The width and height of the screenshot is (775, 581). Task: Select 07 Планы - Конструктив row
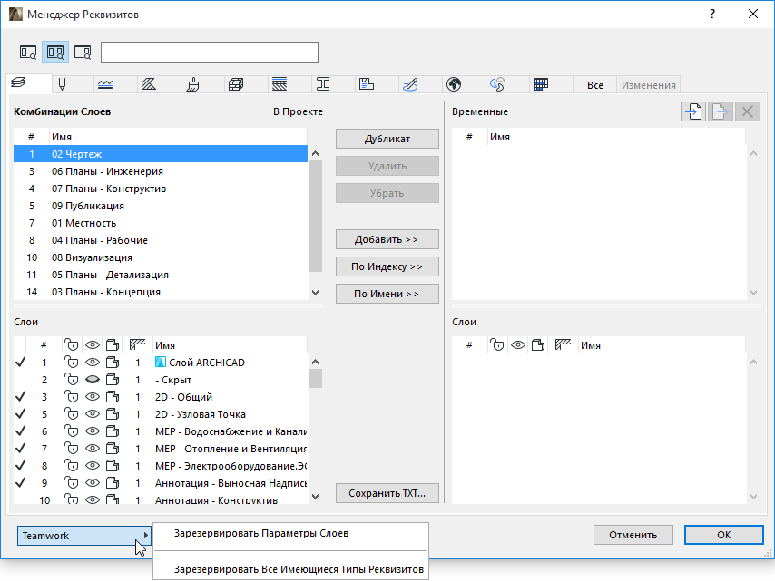160,189
